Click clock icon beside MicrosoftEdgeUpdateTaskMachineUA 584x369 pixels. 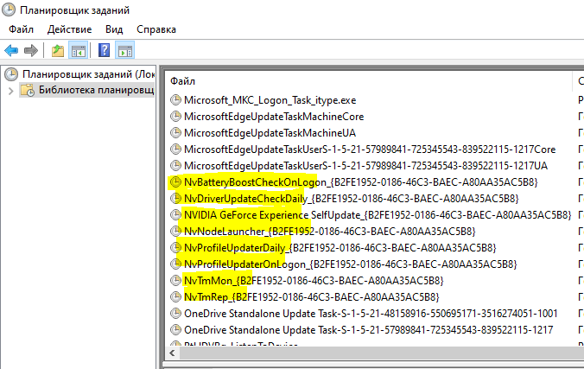click(175, 133)
